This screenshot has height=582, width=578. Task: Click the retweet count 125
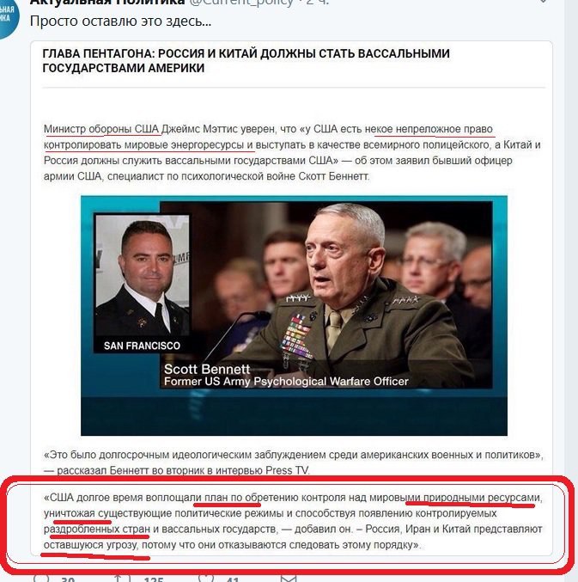(x=154, y=579)
